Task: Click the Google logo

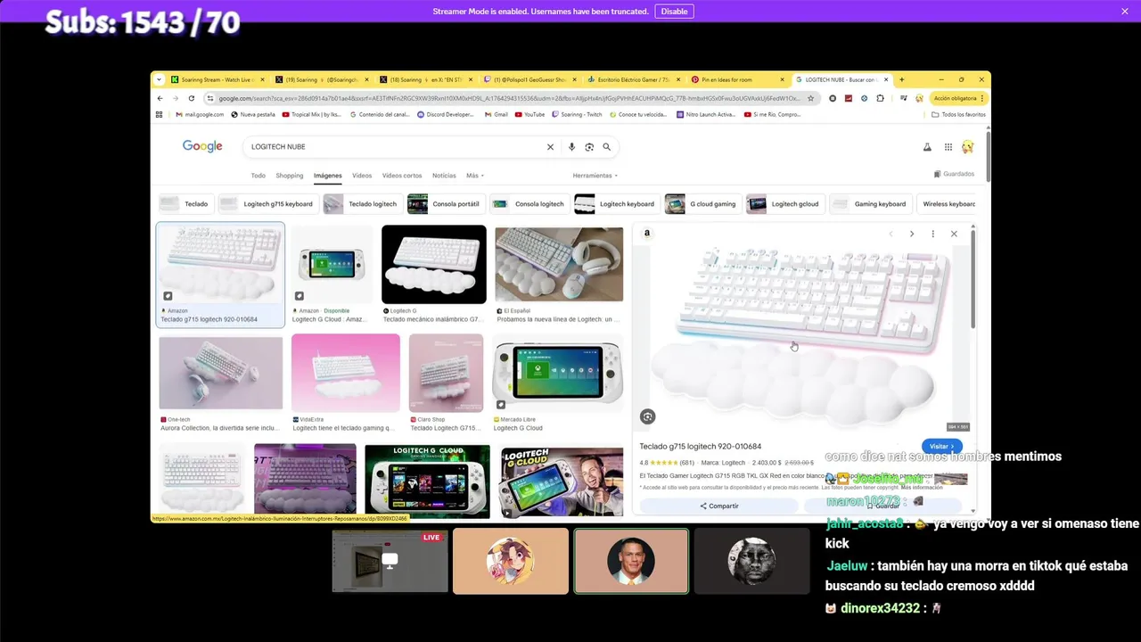Action: (x=202, y=146)
